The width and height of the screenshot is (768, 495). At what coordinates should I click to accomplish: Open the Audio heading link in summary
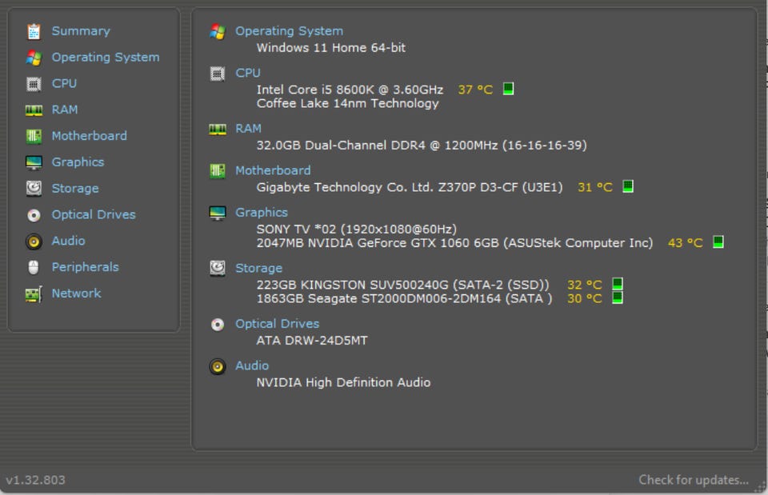[x=252, y=365]
